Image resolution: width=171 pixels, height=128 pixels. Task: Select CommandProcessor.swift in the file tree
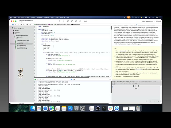[22, 40]
